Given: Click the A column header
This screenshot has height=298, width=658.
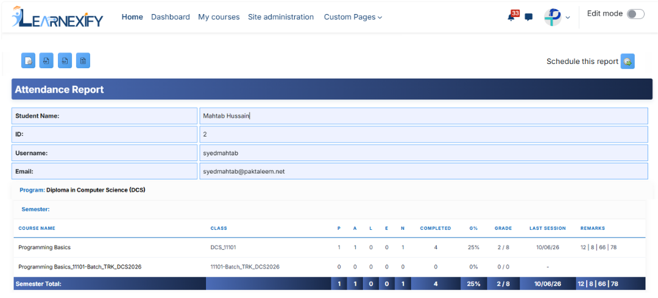Looking at the screenshot, I should click(355, 229).
